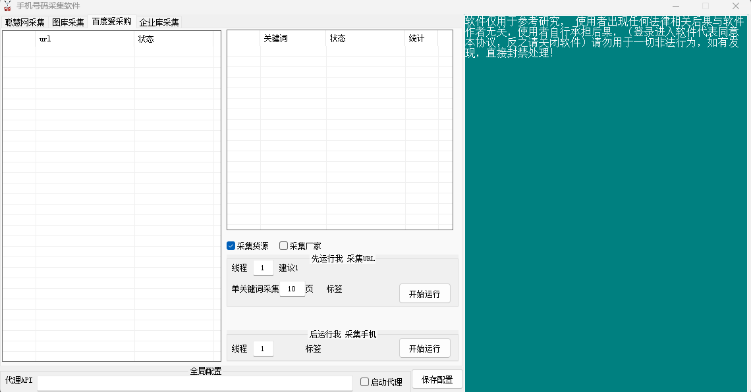
Task: Uncheck the 采集货源 checkbox
Action: (x=231, y=246)
